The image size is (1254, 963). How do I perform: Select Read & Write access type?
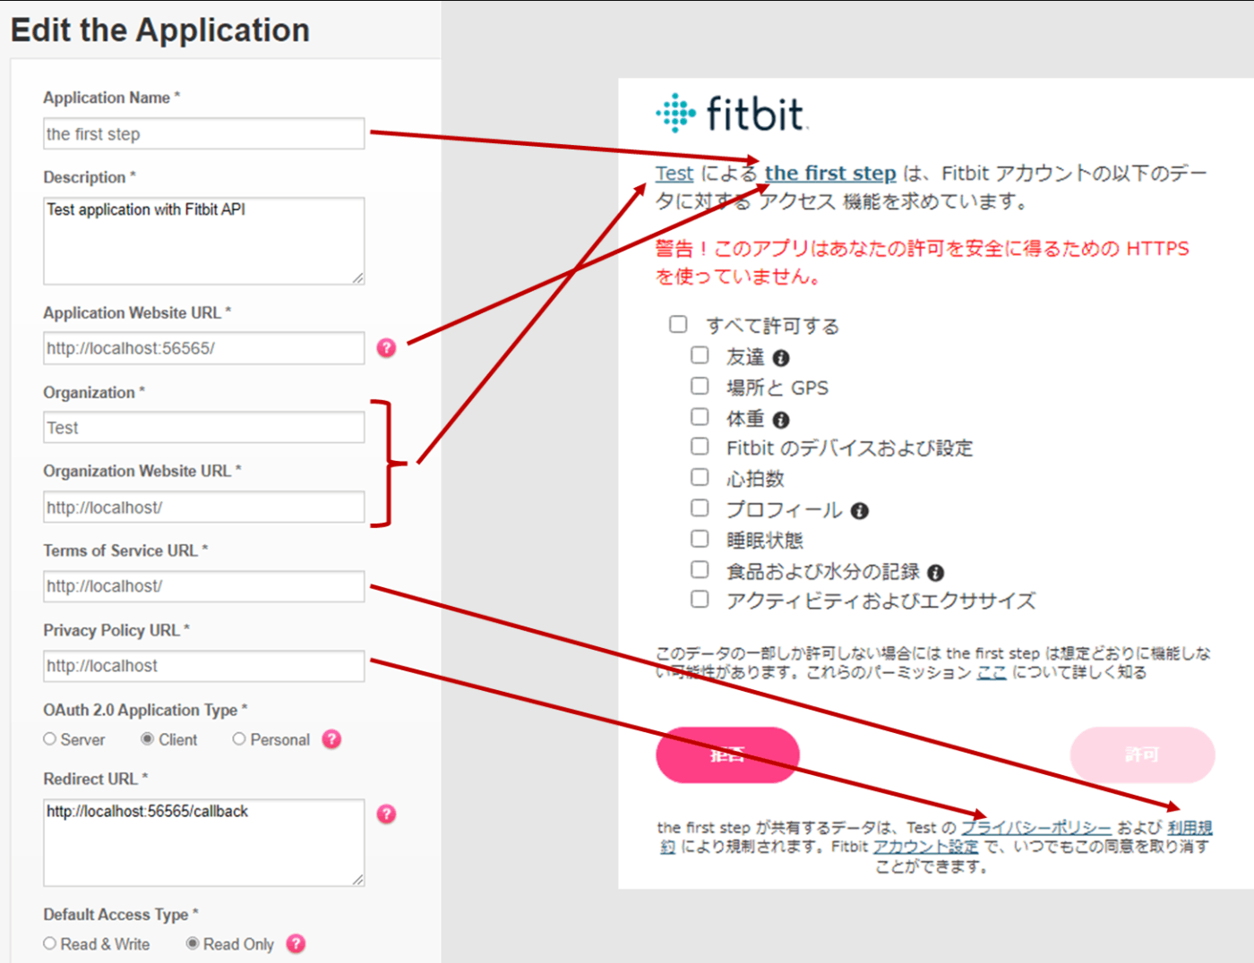pyautogui.click(x=50, y=943)
